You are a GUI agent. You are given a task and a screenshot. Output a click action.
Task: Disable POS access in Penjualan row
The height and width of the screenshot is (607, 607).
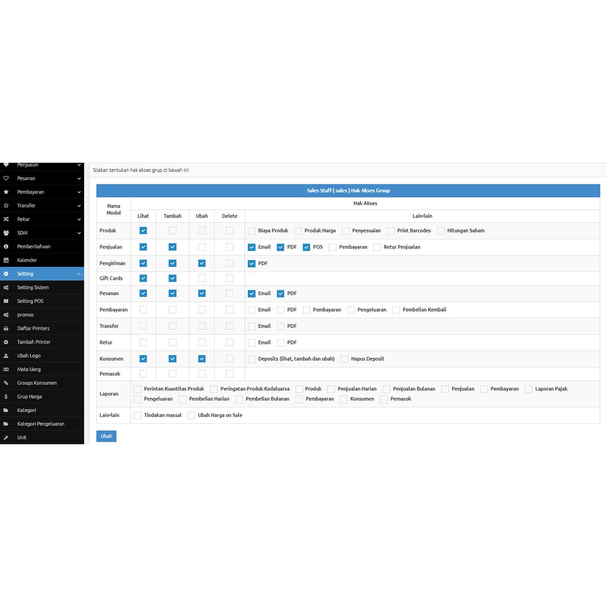click(306, 247)
